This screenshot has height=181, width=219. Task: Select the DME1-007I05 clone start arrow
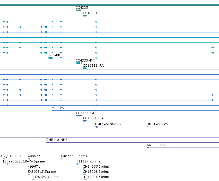point(147,127)
